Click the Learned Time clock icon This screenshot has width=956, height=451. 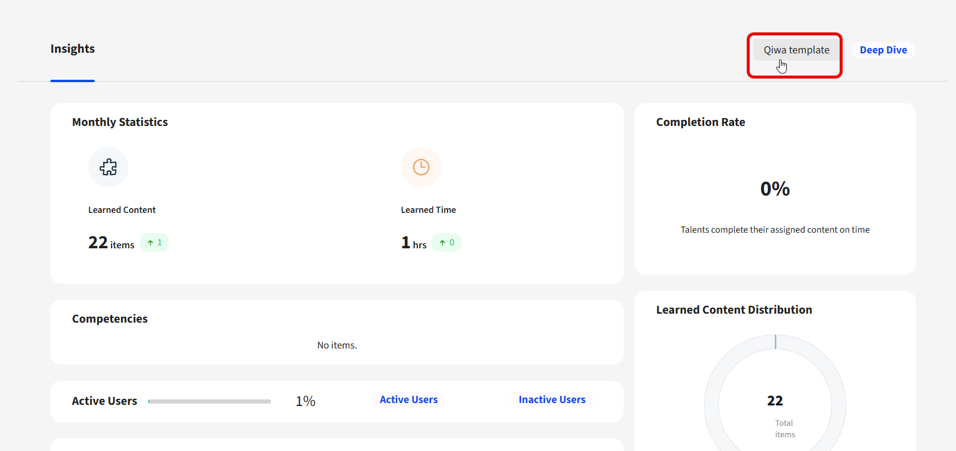[x=421, y=167]
